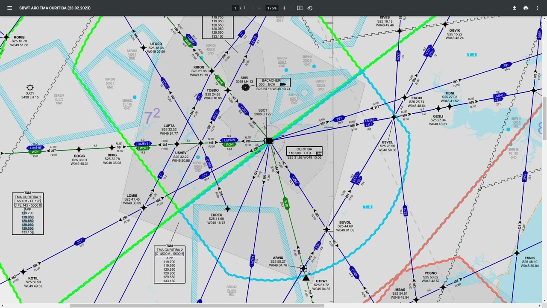Click the SBCT 2988 LH 22 airport label
The image size is (547, 308).
point(263,113)
